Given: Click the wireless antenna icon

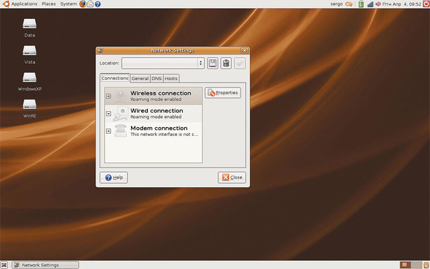Looking at the screenshot, I should pos(121,96).
